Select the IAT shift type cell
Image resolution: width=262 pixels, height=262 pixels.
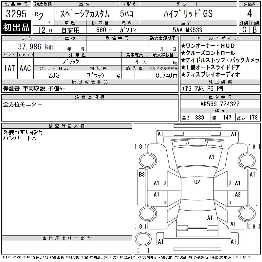click(x=9, y=68)
